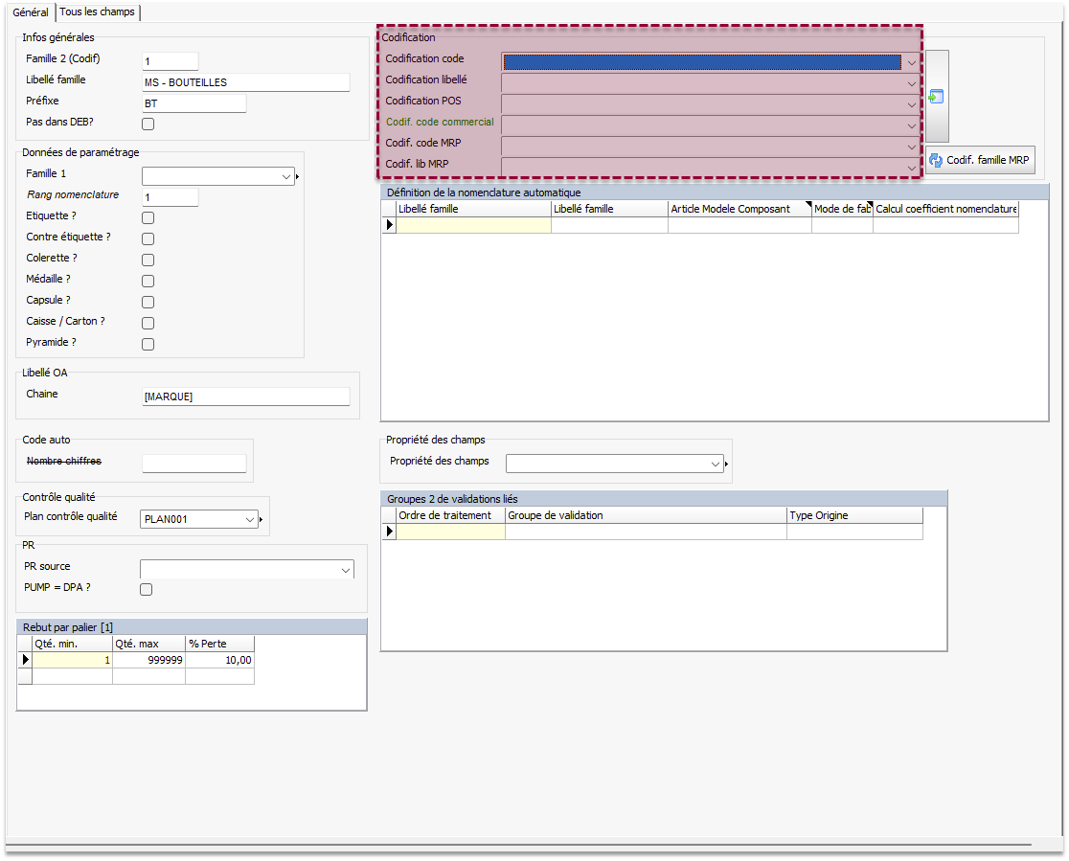Click the arrow beside Propriété des champs dropdown
Image resolution: width=1069 pixels, height=861 pixels.
tap(727, 464)
